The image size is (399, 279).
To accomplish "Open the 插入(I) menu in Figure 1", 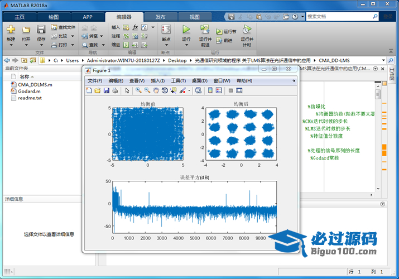I will point(158,80).
